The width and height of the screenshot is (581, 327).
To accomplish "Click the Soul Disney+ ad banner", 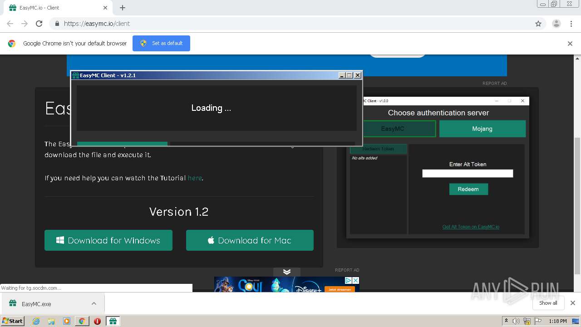I will [x=287, y=284].
